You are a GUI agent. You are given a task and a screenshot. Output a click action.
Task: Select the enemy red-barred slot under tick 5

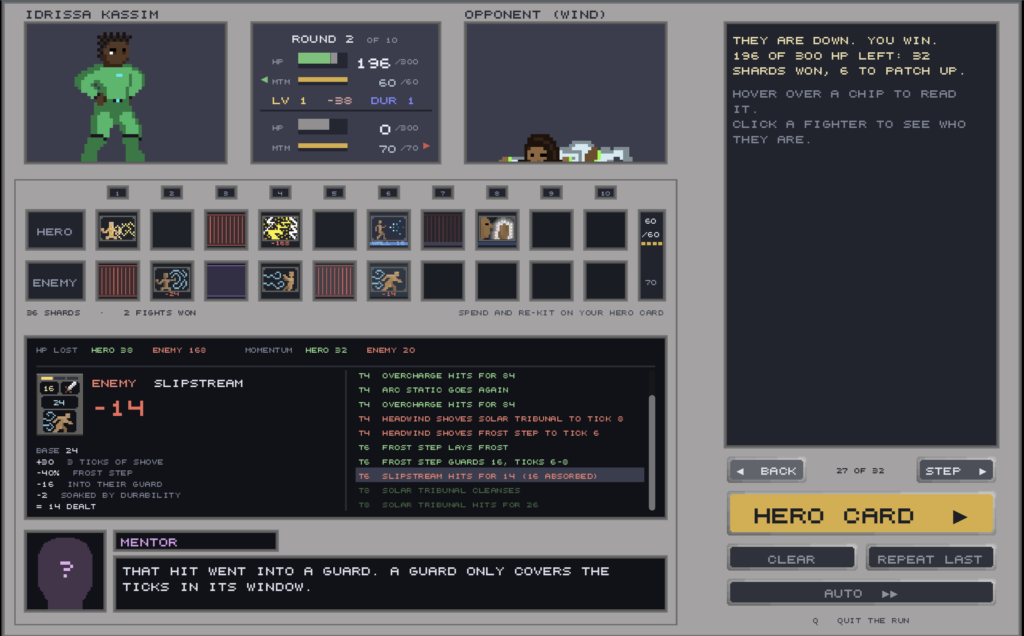[x=334, y=281]
